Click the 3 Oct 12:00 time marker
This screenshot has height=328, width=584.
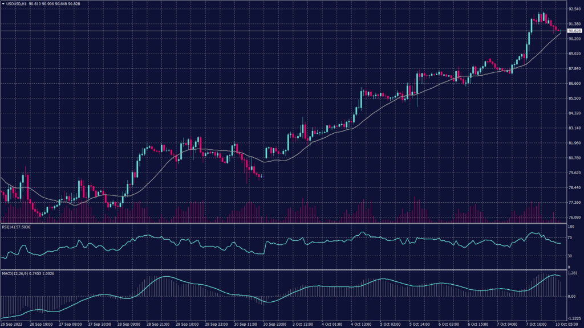click(302, 323)
